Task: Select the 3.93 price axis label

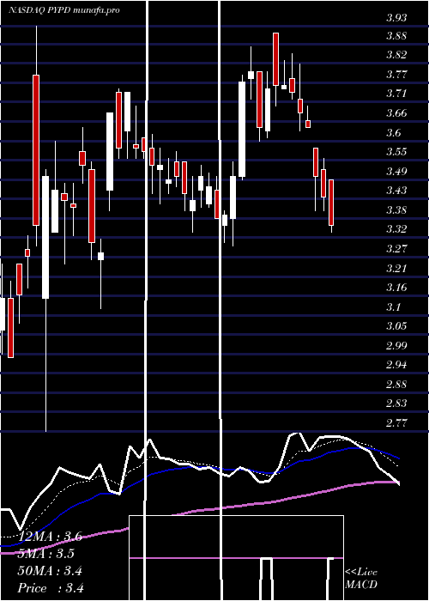Action: pos(396,17)
